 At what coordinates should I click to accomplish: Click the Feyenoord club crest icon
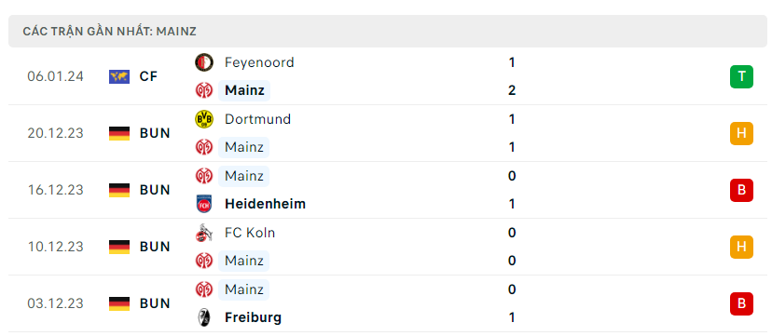point(204,62)
